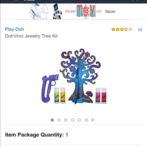Tap the white drone image in banner

click(x=39, y=11)
